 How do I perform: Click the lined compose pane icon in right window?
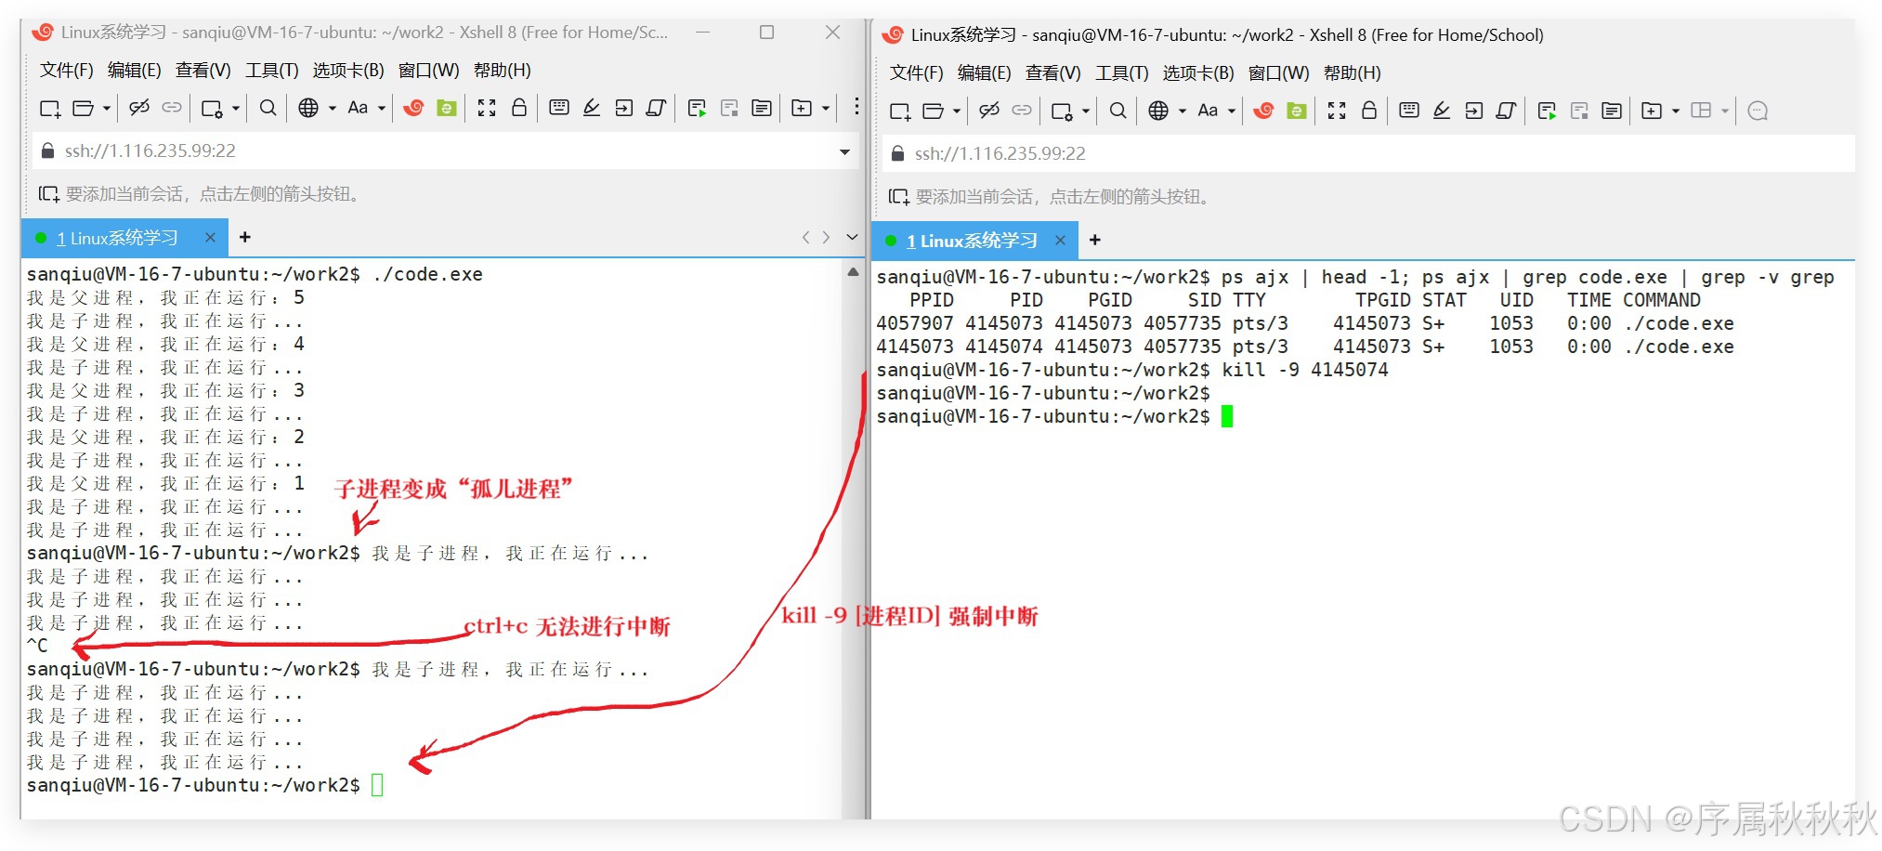coord(1612,111)
